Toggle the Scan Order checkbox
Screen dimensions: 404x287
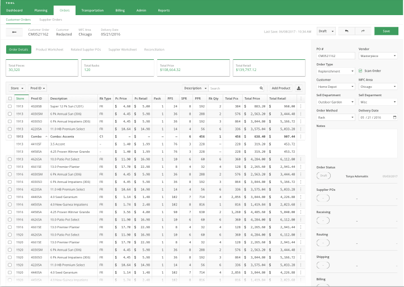pos(360,71)
